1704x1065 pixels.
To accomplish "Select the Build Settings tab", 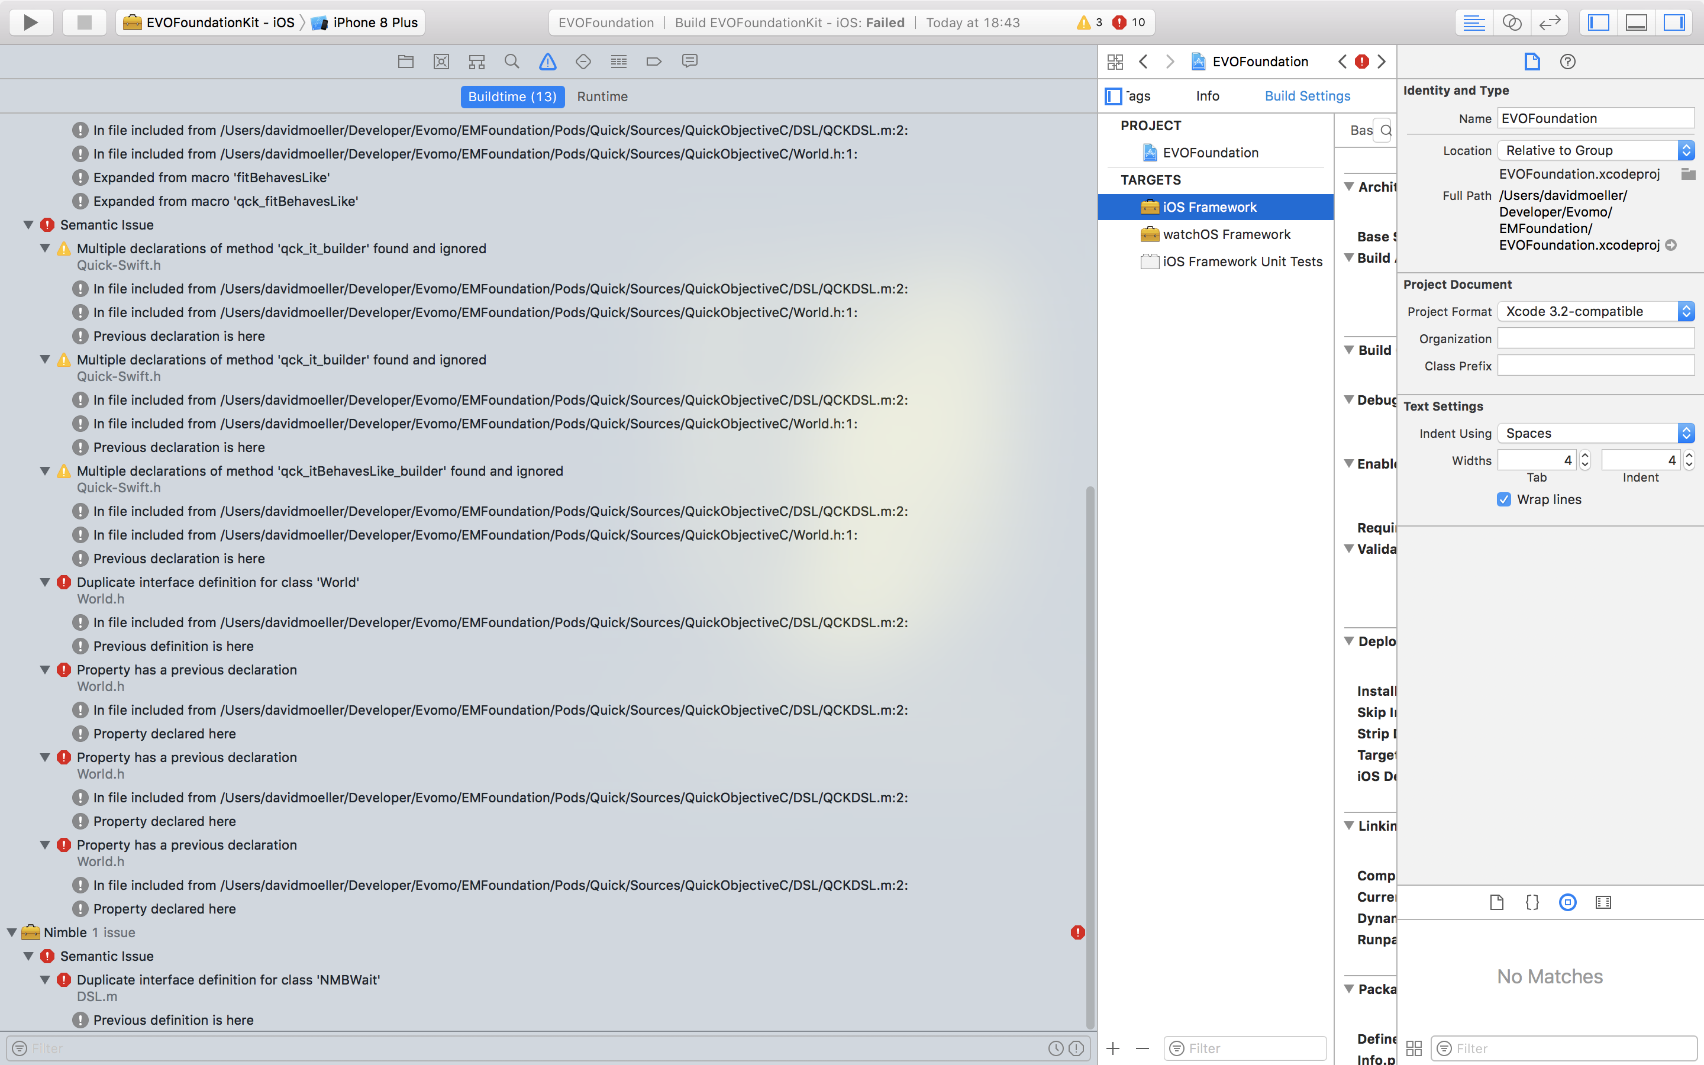I will (x=1308, y=96).
